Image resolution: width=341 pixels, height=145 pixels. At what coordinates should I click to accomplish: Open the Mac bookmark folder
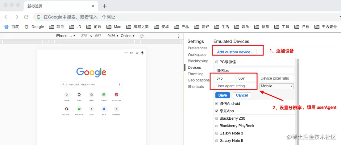[x=114, y=27]
